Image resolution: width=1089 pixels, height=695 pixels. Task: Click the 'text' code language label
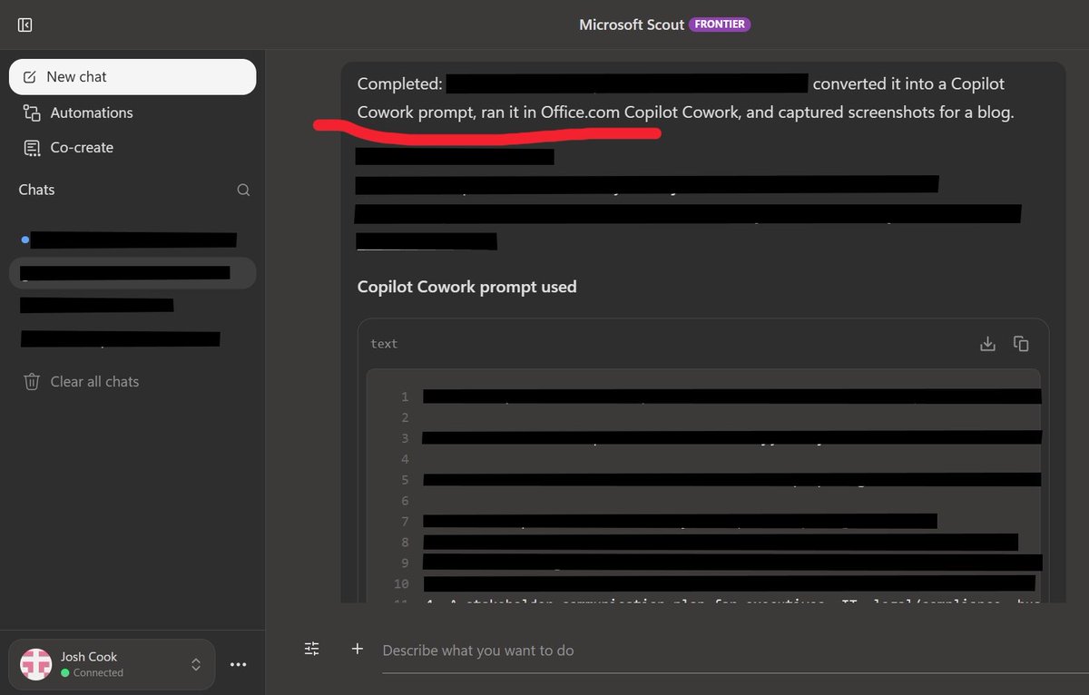click(384, 344)
